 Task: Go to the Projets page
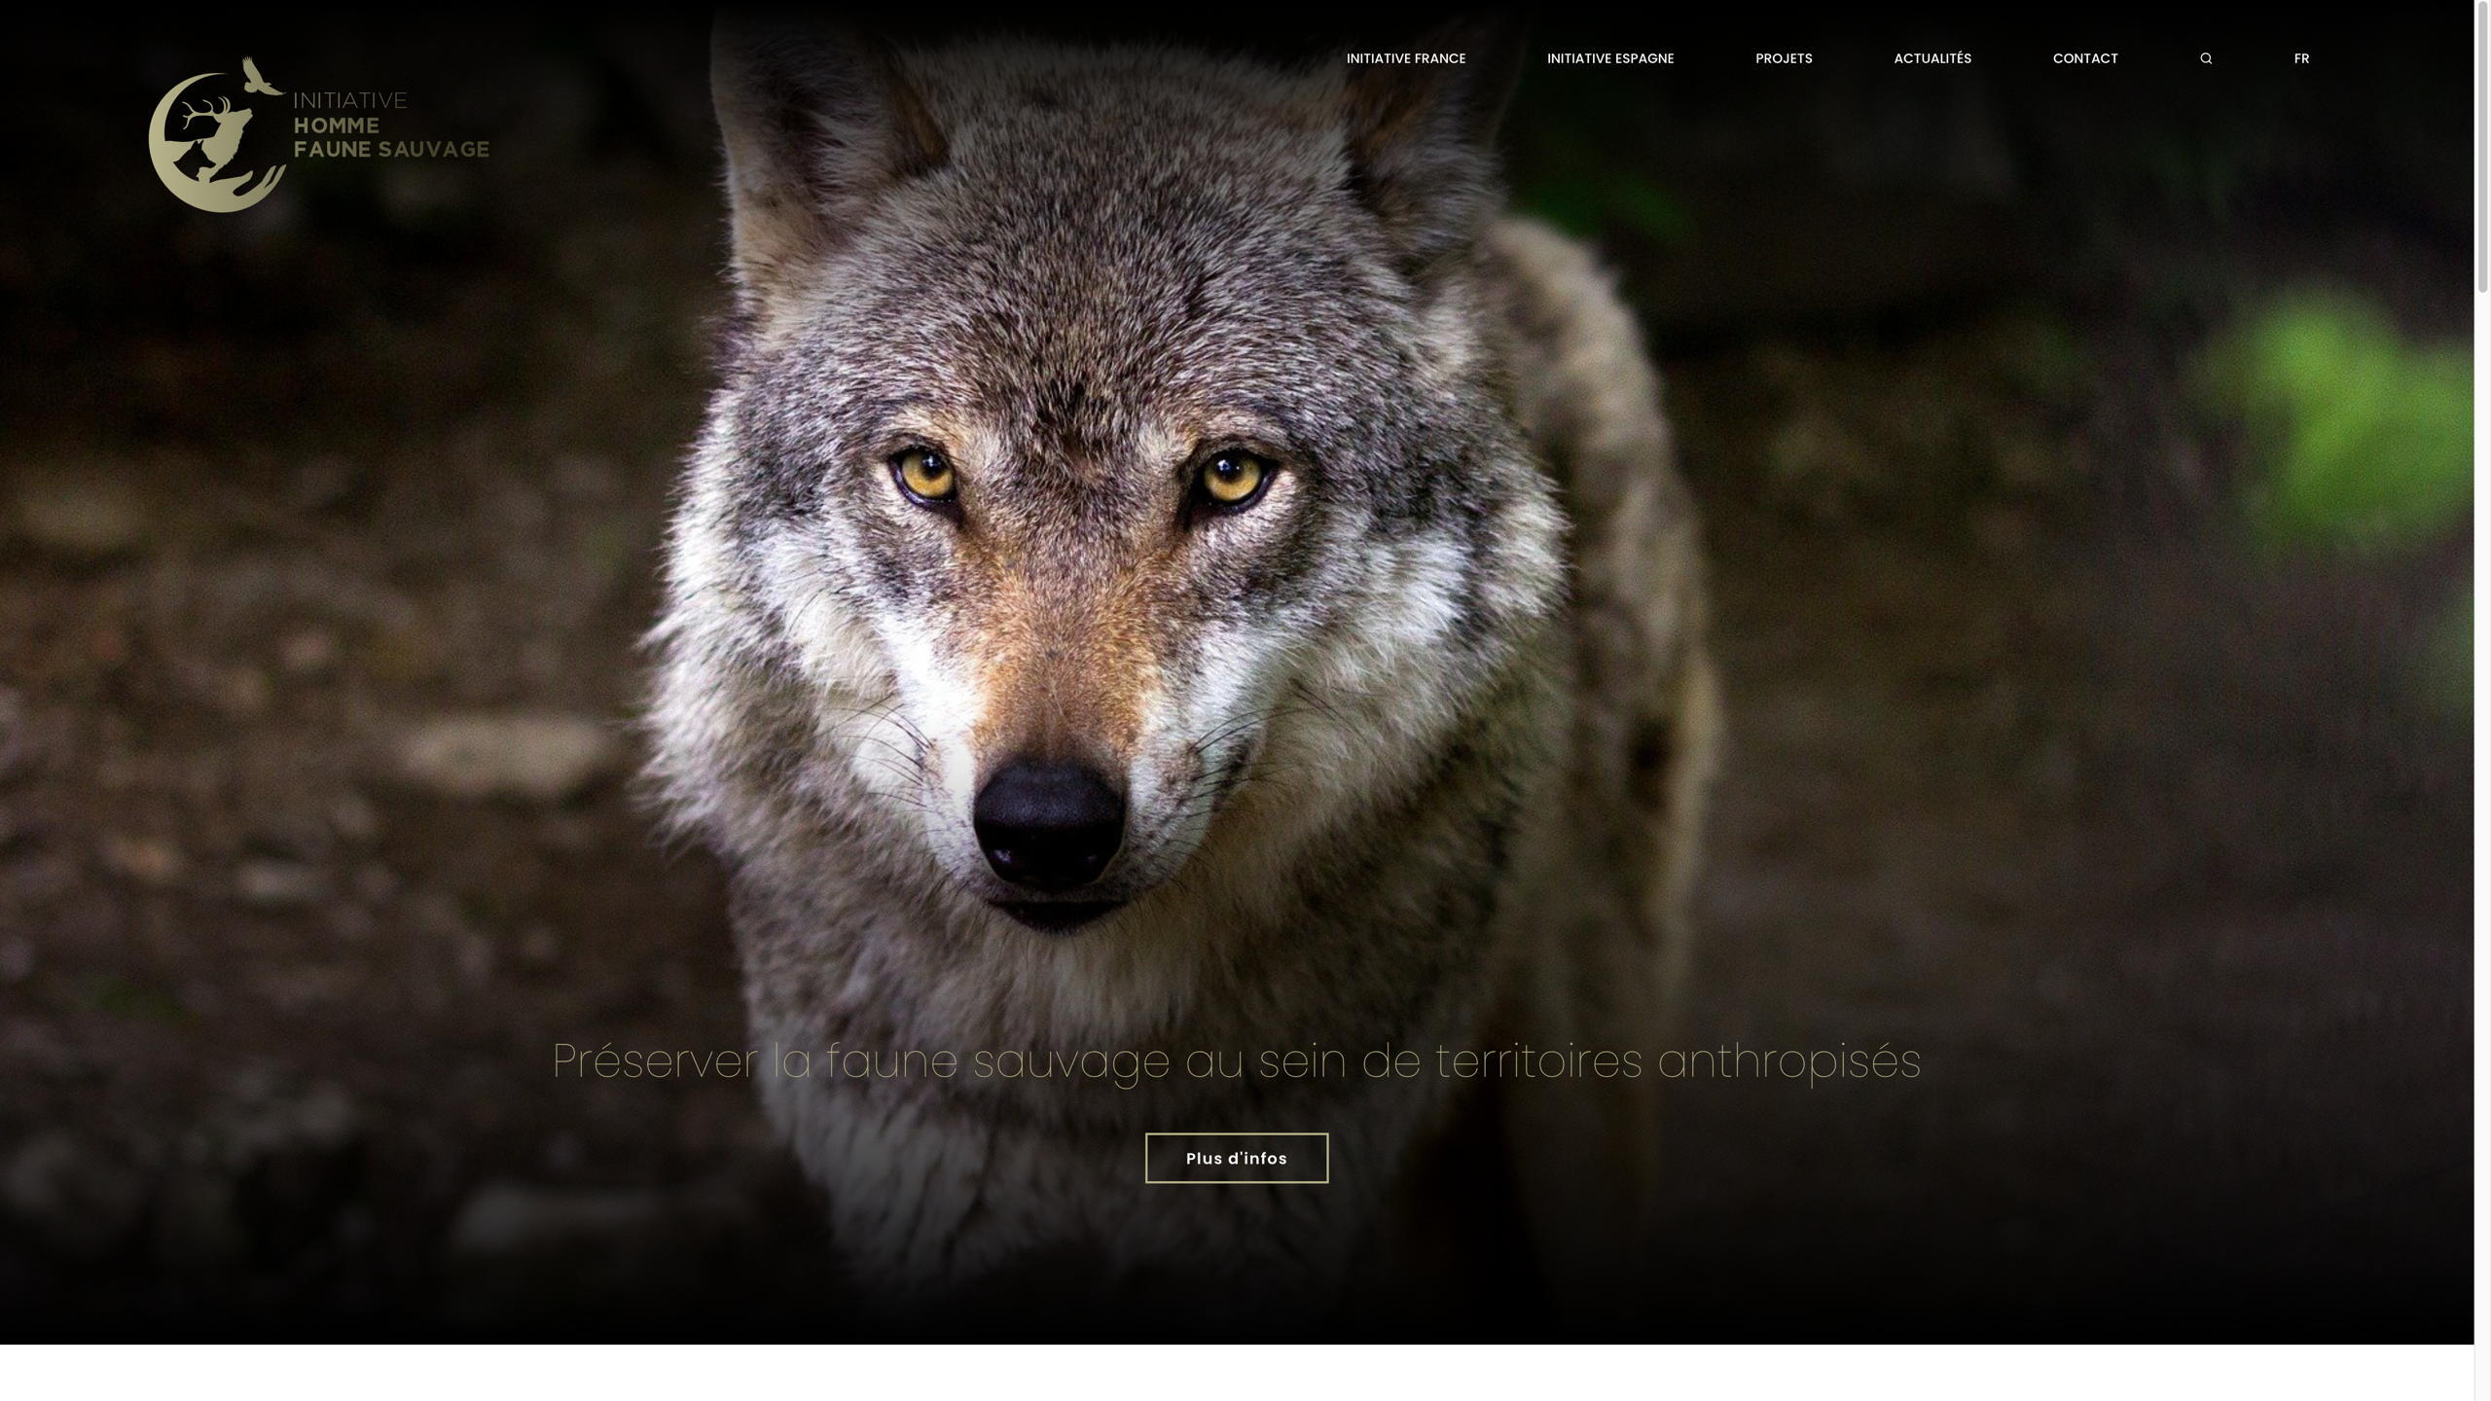pos(1784,58)
